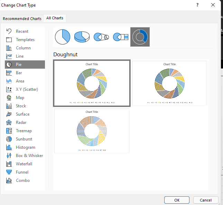Select the first doughnut preview thumbnail
This screenshot has width=223, height=205.
pos(92,83)
